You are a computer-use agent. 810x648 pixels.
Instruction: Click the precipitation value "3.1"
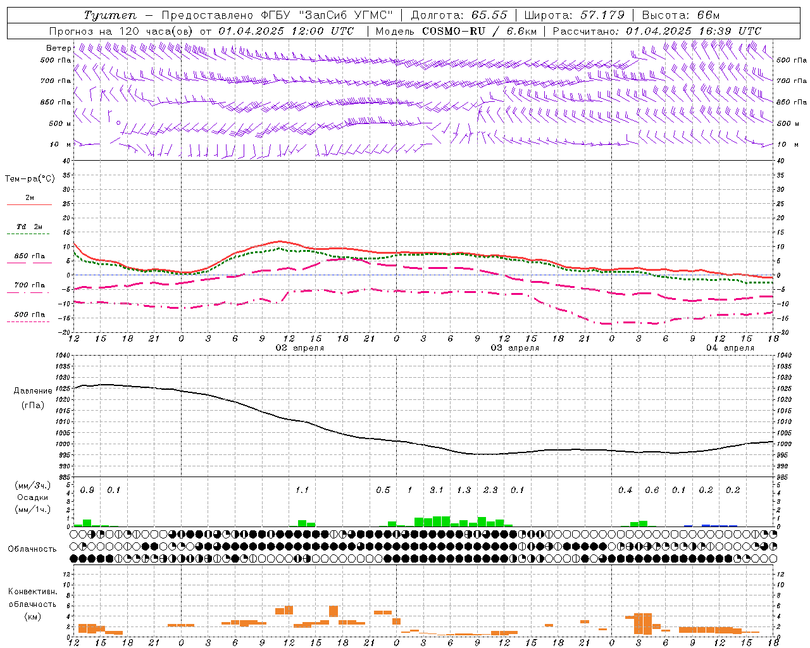tap(437, 490)
